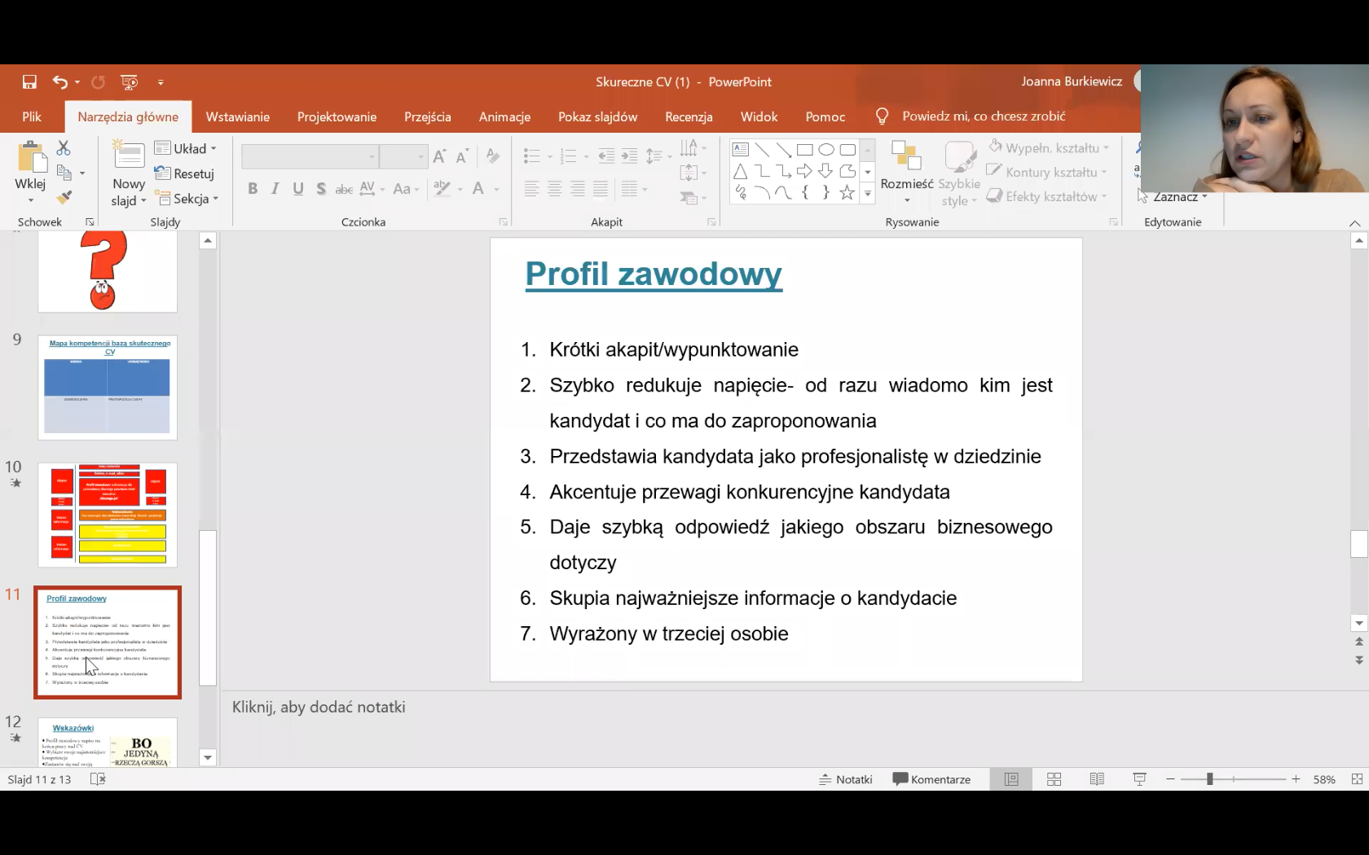Click the Rozmieść arrange button
This screenshot has height=855, width=1369.
(906, 173)
